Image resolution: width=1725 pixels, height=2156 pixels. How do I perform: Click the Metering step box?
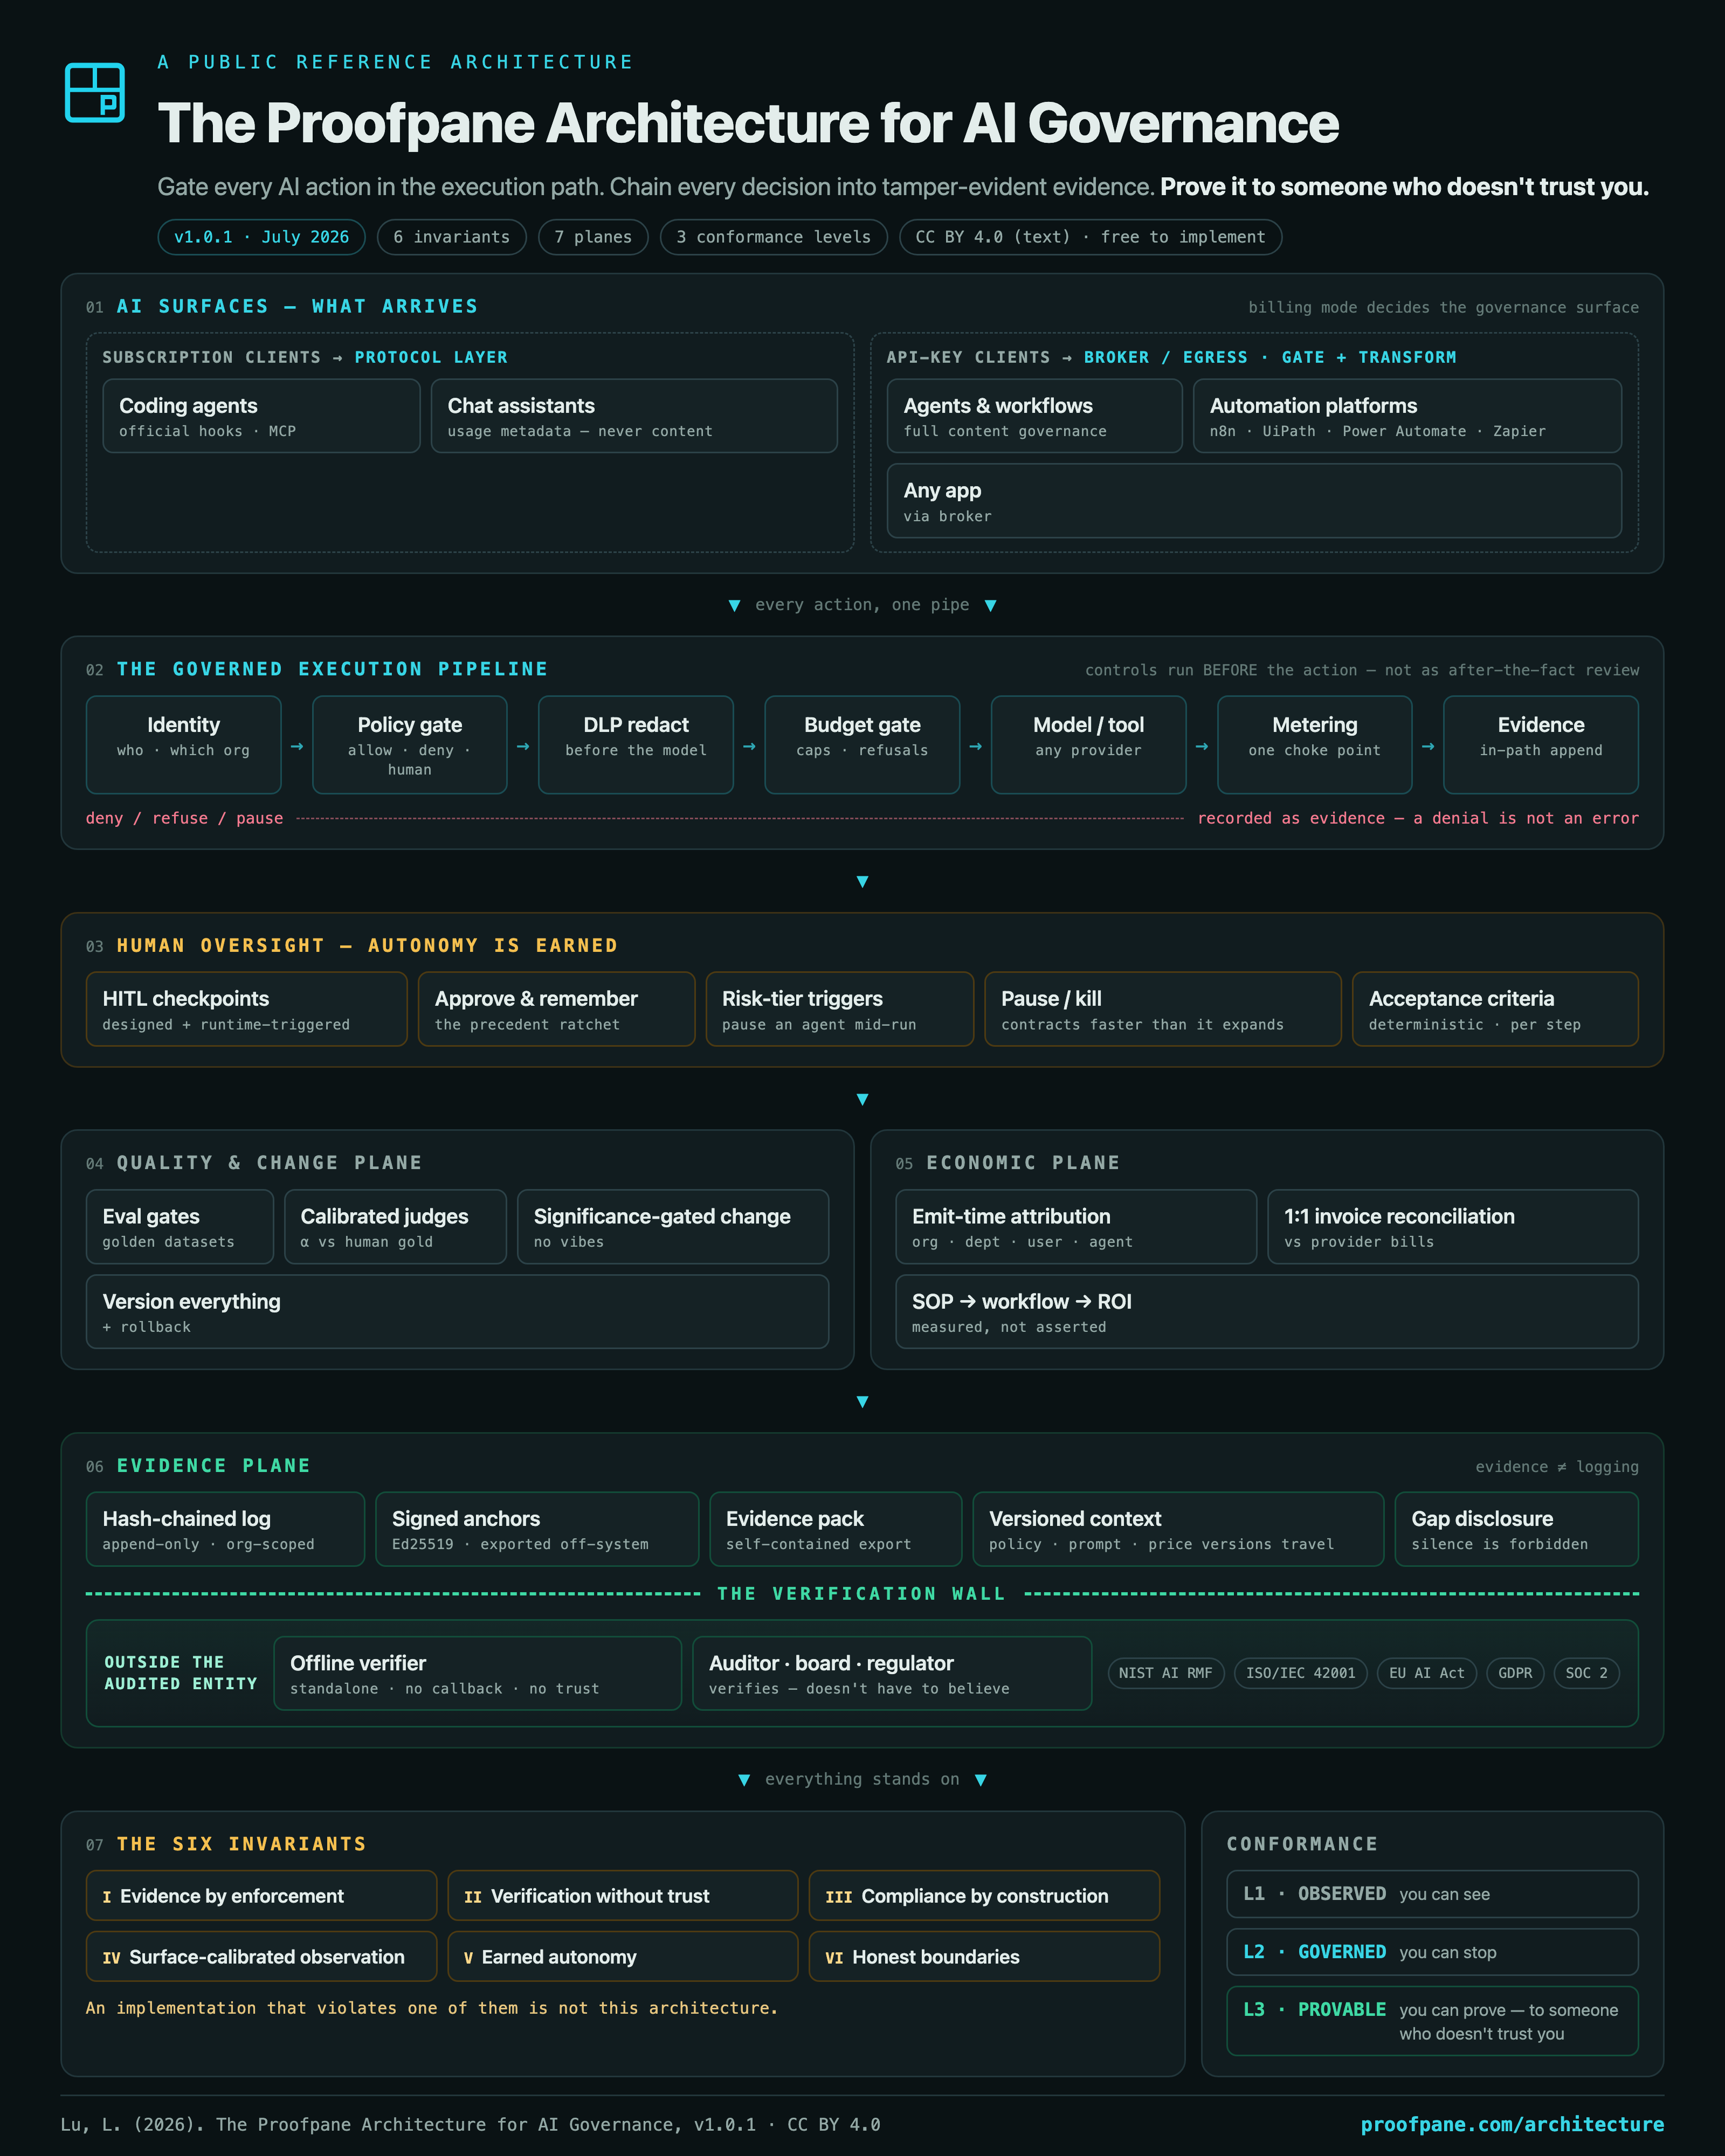[x=1314, y=745]
